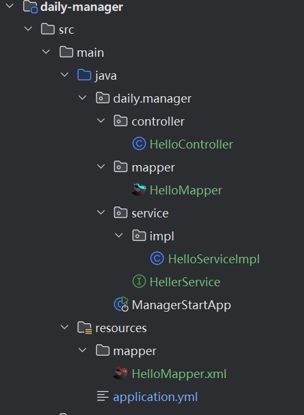304x415 pixels.
Task: Click the application.yml file icon
Action: pyautogui.click(x=103, y=397)
